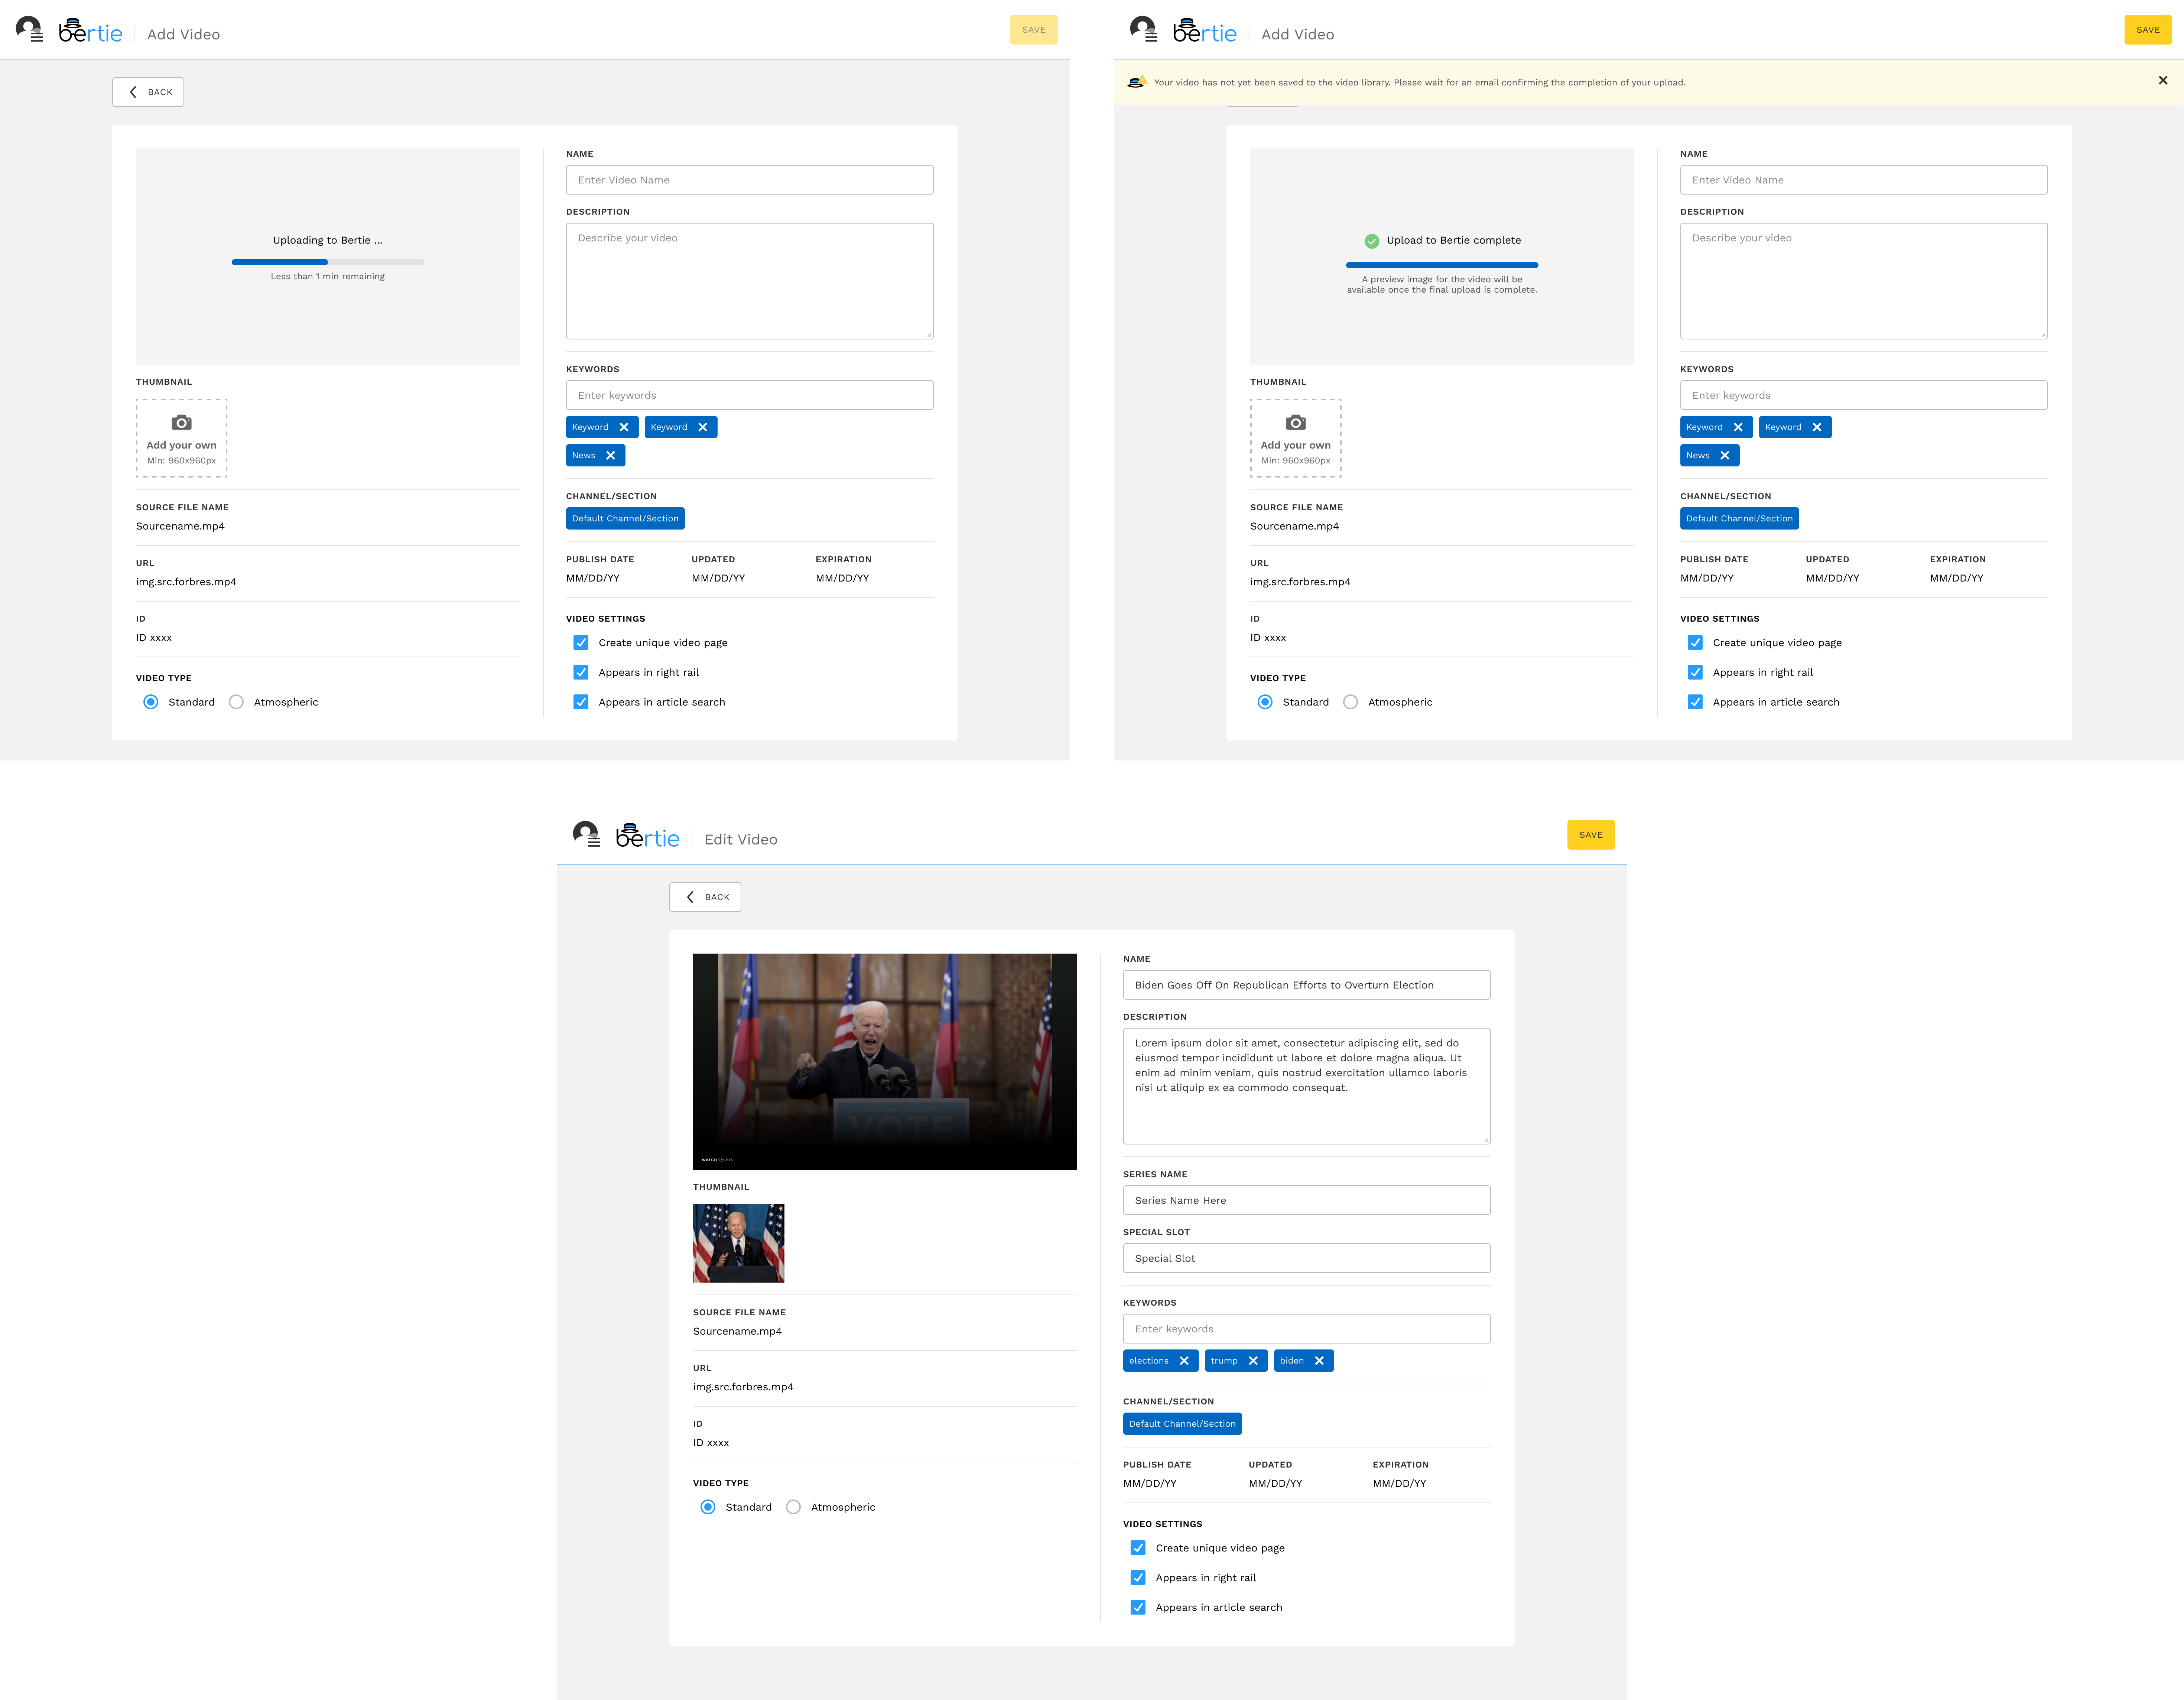Remove second Keyword tag in upload complete screen
The image size is (2184, 1700).
click(1817, 427)
